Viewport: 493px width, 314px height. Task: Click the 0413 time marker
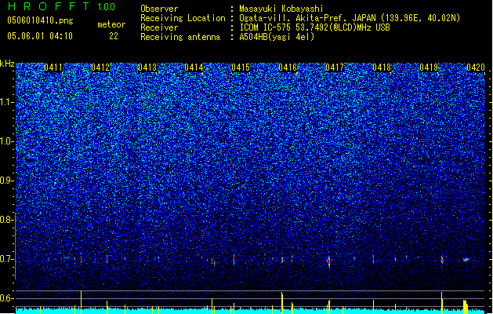[147, 68]
